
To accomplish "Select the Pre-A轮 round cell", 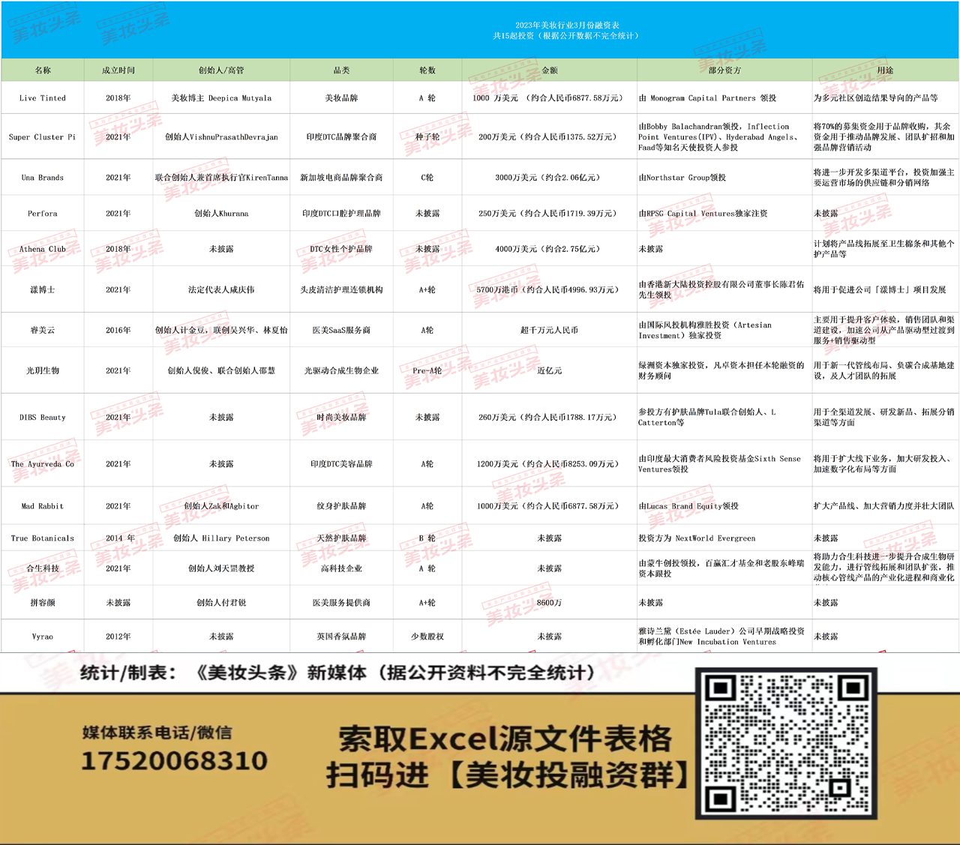I will 427,370.
